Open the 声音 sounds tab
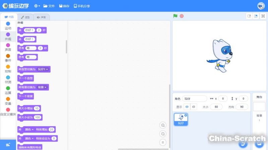 point(41,17)
